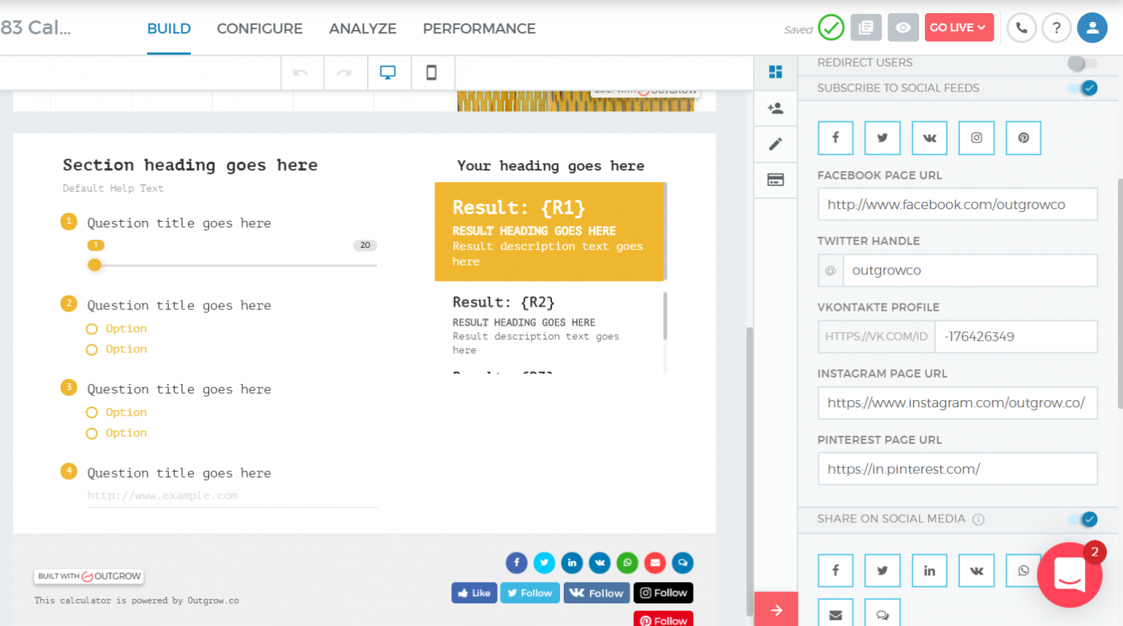Image resolution: width=1123 pixels, height=626 pixels.
Task: Switch to the CONFIGURE tab
Action: click(x=260, y=29)
